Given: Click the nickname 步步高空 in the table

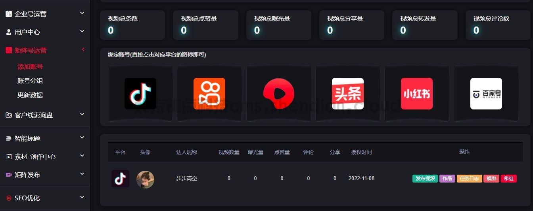Looking at the screenshot, I should click(x=187, y=179).
